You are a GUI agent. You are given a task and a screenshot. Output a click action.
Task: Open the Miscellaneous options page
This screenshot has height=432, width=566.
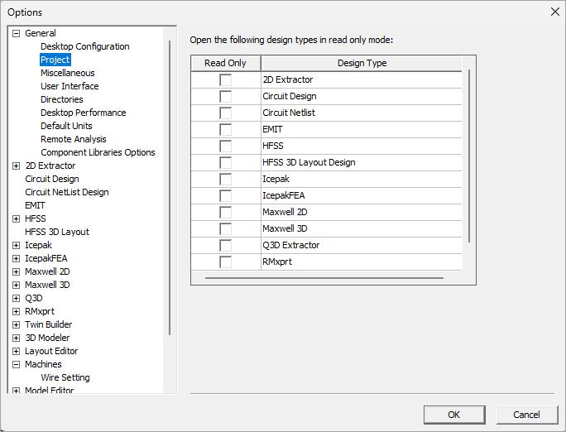coord(68,73)
